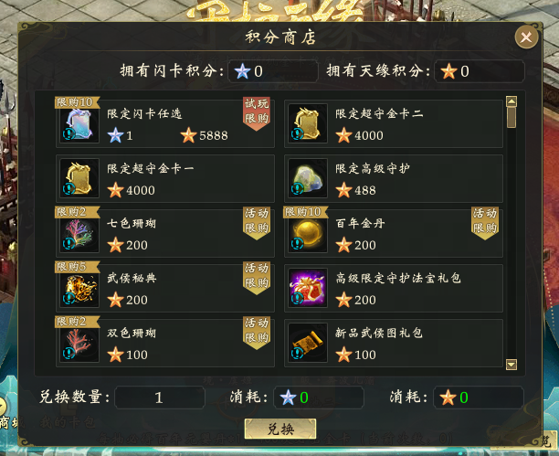The image size is (559, 456).
Task: Click the scrollbar up arrow
Action: point(512,101)
